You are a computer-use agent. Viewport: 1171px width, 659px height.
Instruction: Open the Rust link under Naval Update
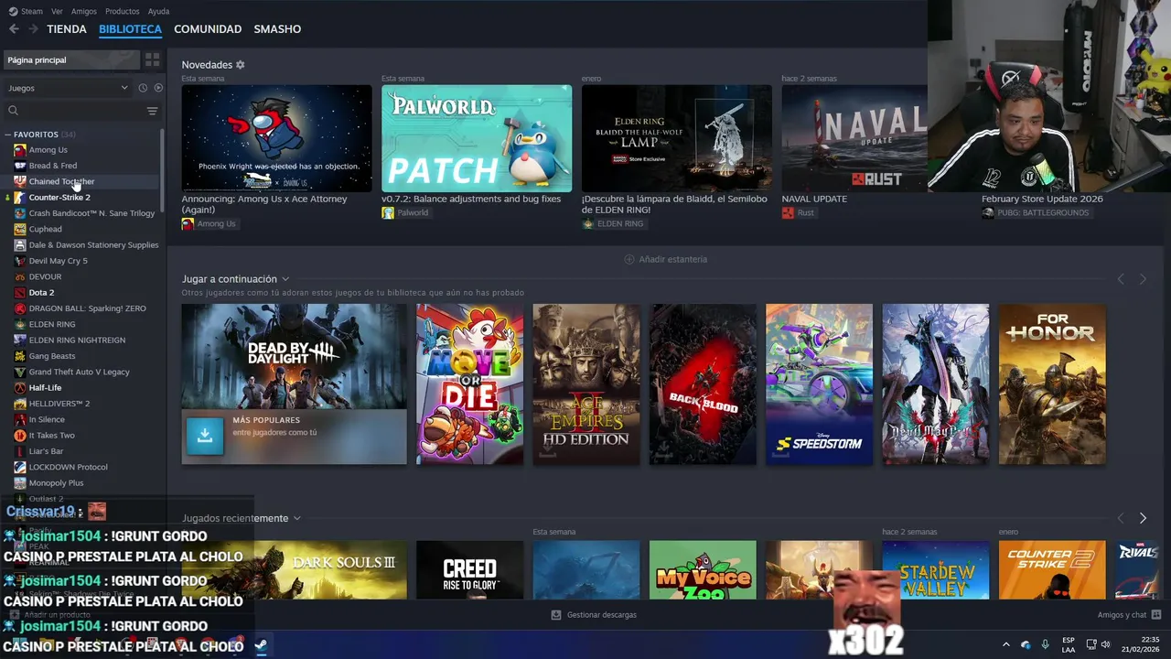(805, 212)
